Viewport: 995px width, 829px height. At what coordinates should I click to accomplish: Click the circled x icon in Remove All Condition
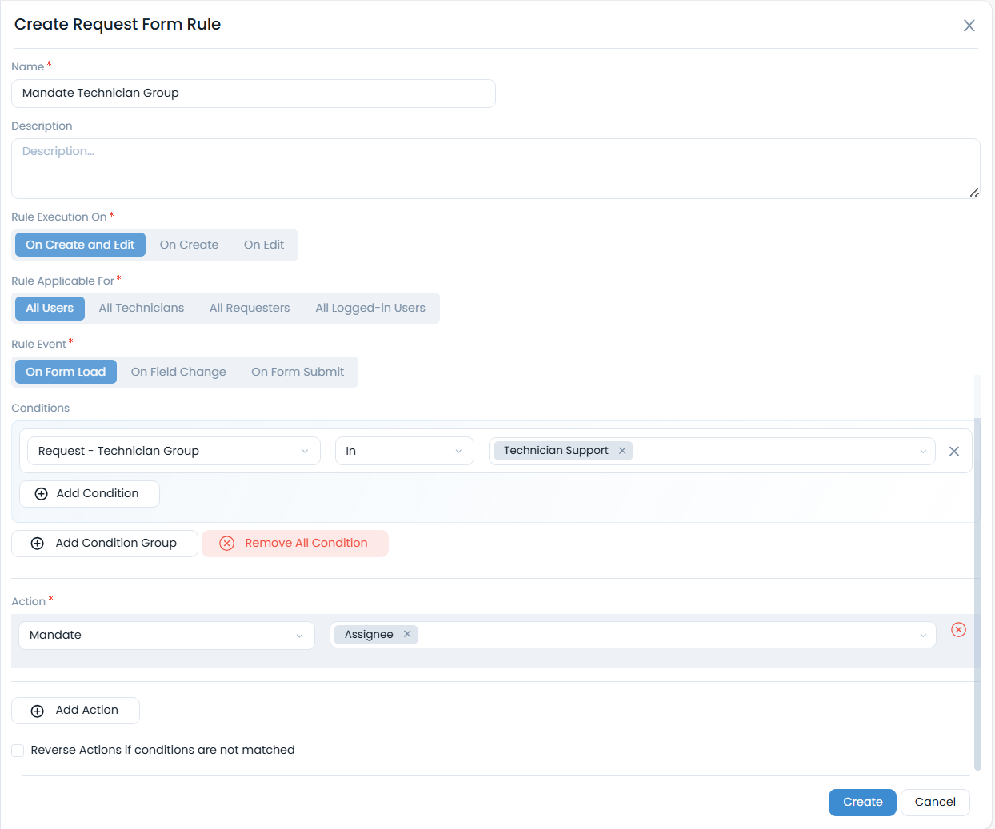226,543
